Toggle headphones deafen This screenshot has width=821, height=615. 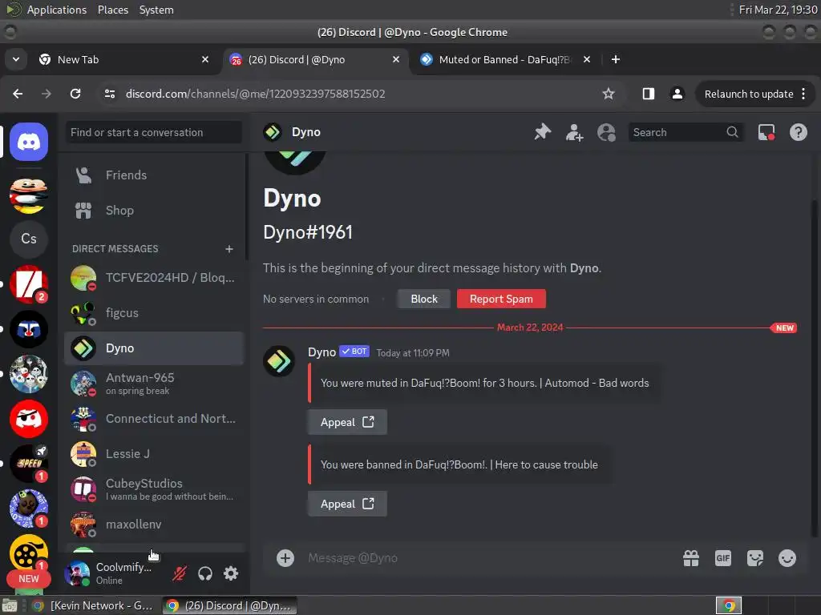tap(205, 573)
